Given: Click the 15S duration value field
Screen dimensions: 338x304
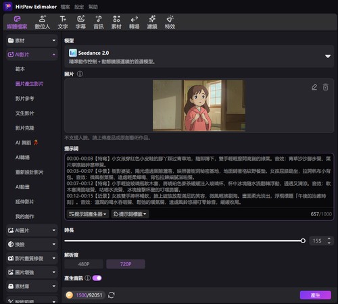Looking at the screenshot, I should pyautogui.click(x=317, y=240).
